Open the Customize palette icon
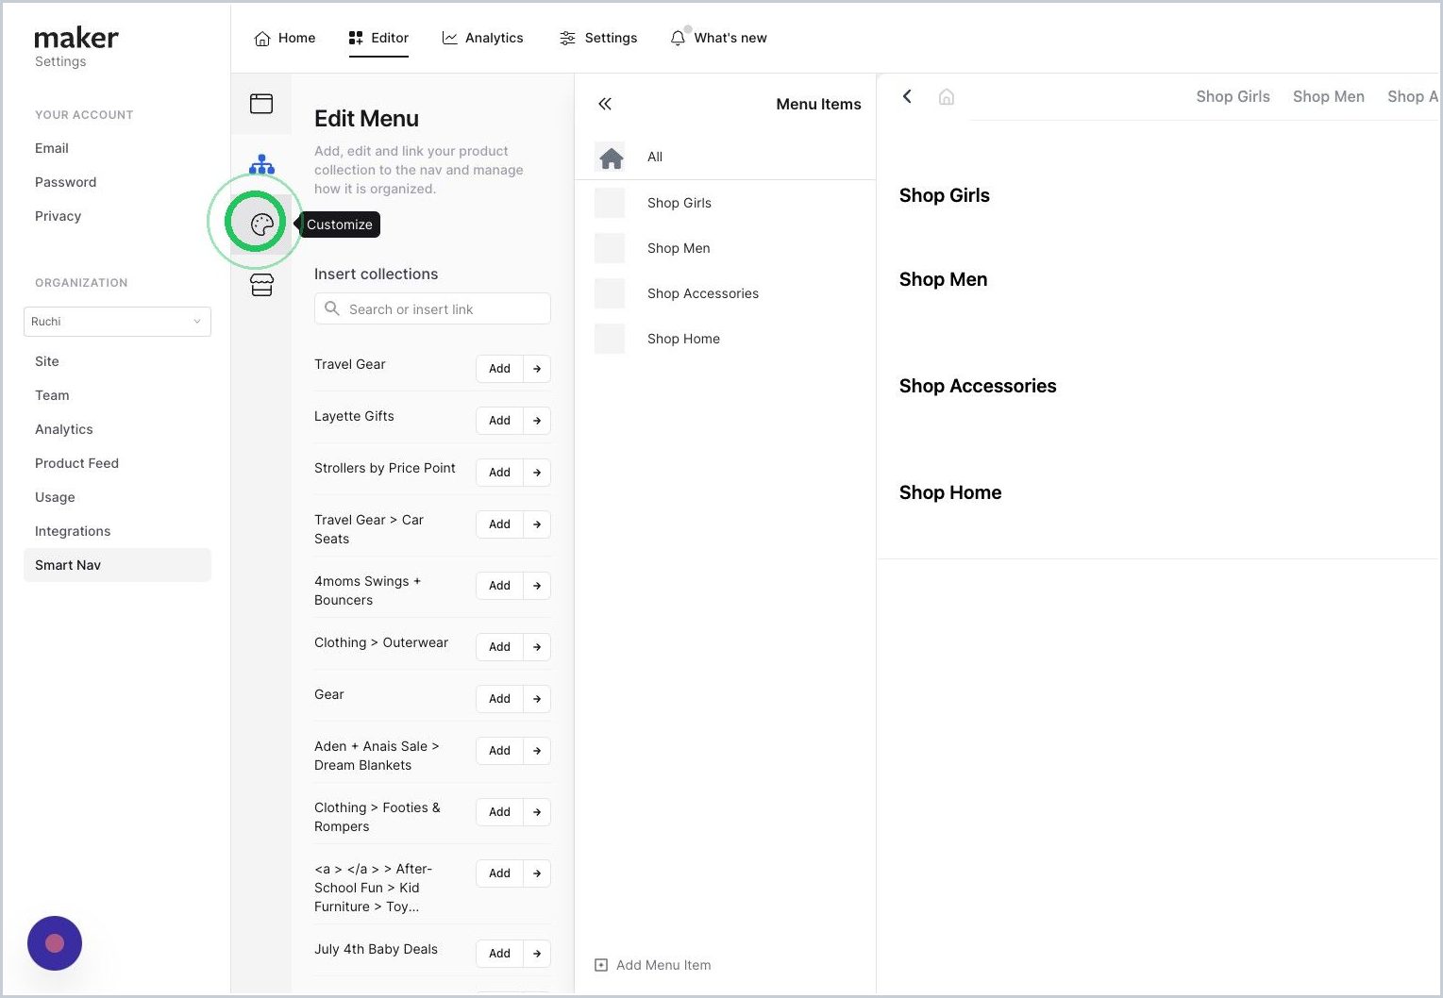The width and height of the screenshot is (1443, 998). pos(261,225)
